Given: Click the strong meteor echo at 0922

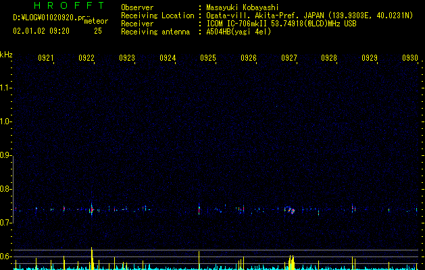Looking at the screenshot, I should pos(92,209).
